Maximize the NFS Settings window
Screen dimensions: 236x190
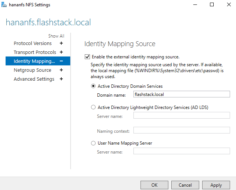click(x=212, y=5)
